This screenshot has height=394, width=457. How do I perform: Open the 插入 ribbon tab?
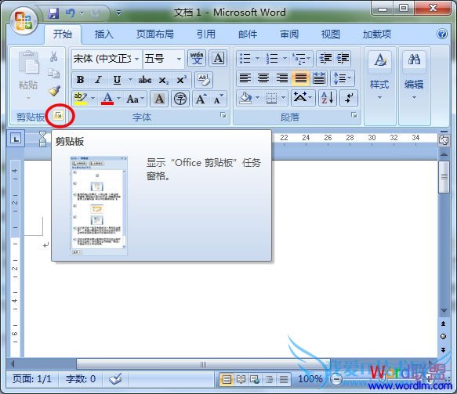coord(104,34)
